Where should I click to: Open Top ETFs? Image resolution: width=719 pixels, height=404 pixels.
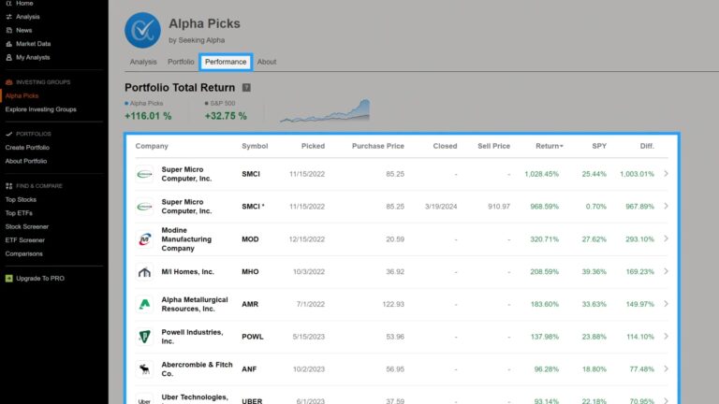19,213
